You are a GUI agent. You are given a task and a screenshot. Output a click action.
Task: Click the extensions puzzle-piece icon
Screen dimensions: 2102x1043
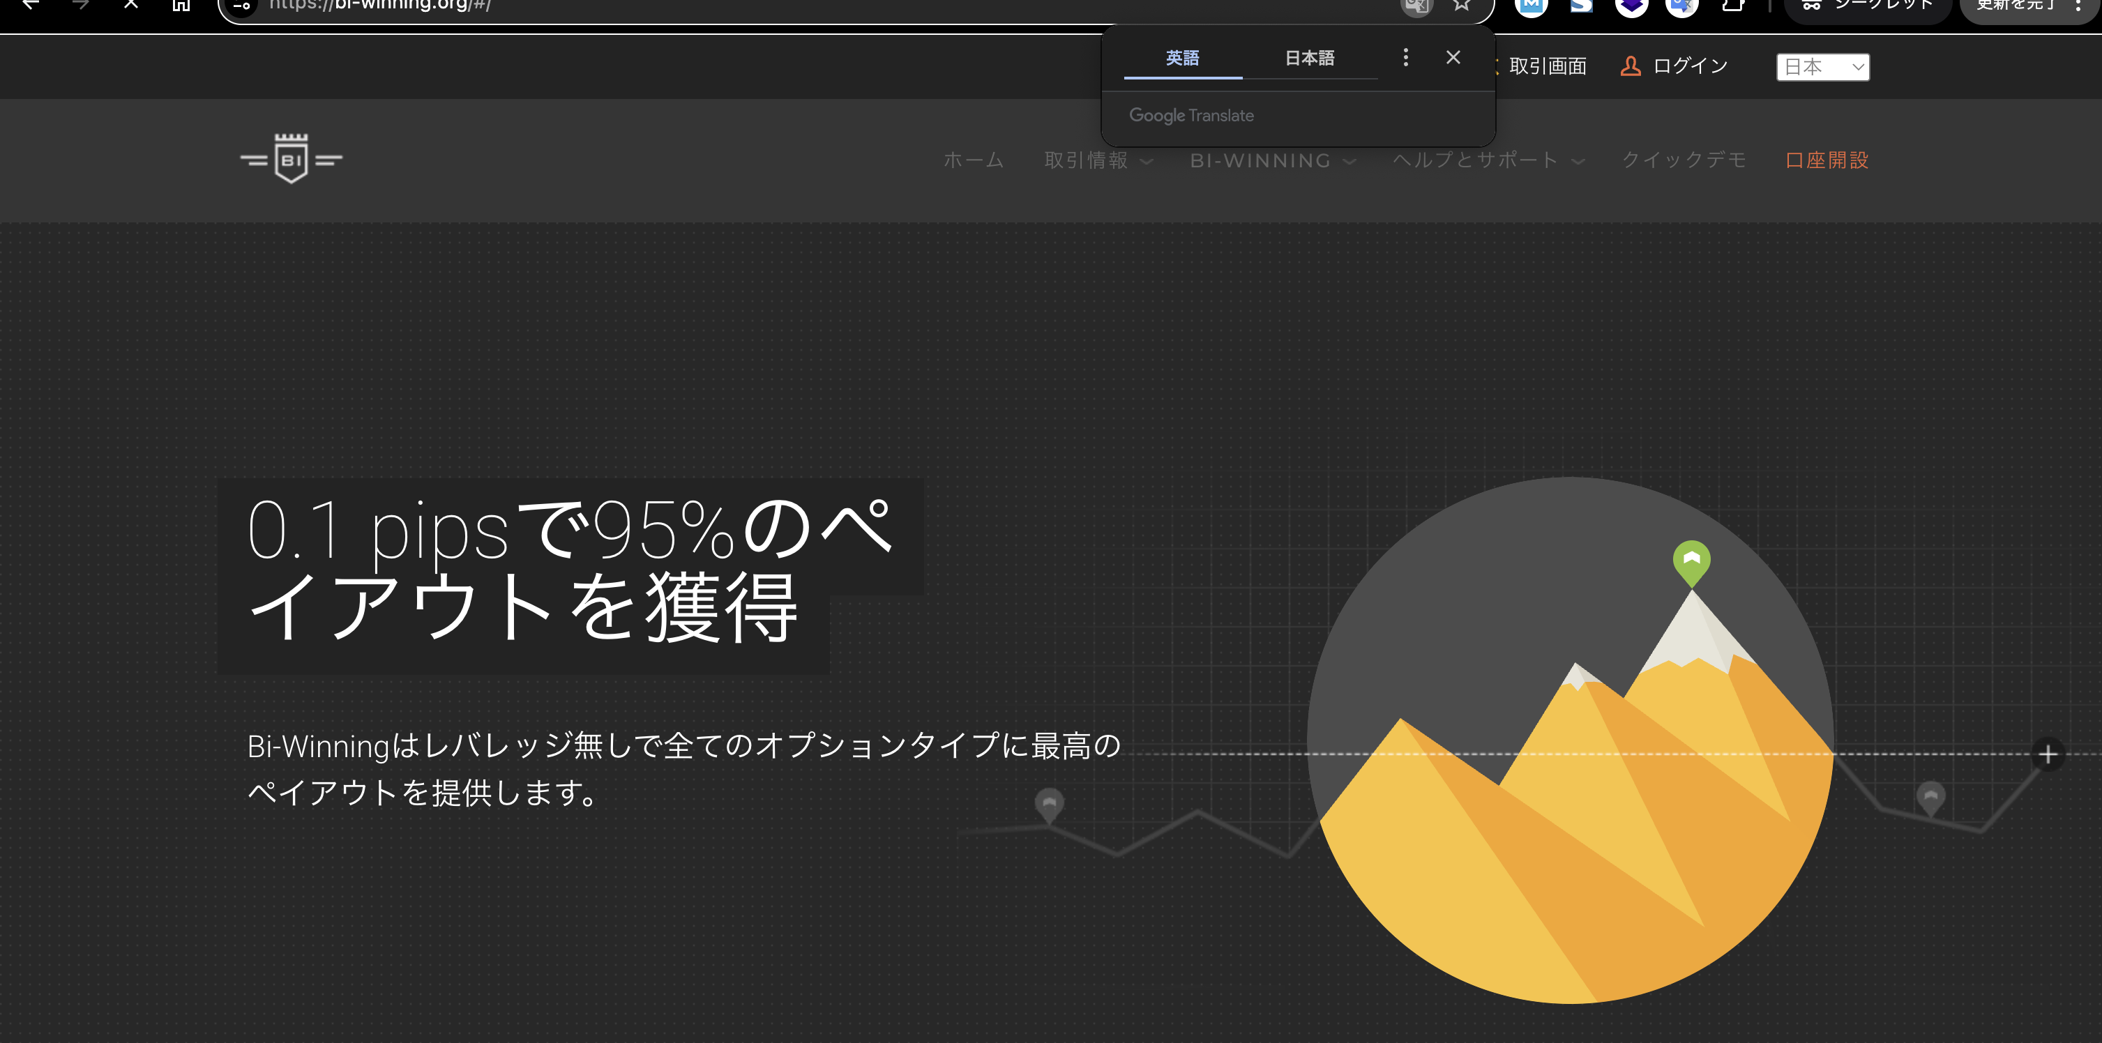[x=1734, y=6]
